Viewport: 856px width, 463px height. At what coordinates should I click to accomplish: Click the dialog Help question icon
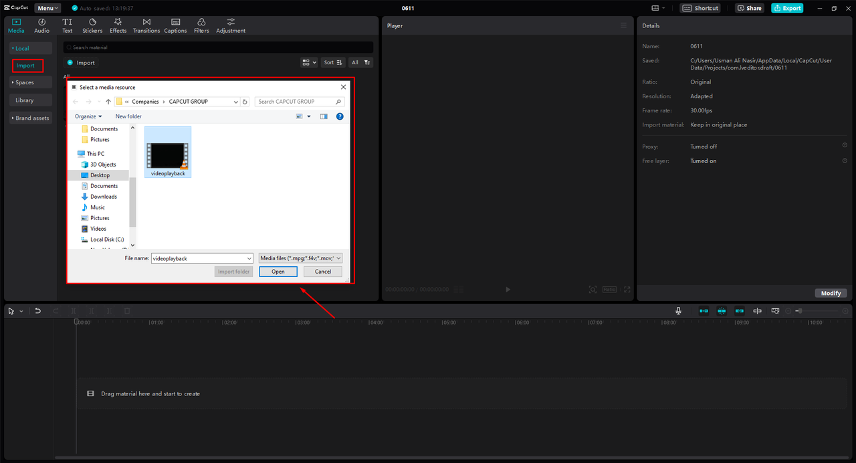[340, 116]
